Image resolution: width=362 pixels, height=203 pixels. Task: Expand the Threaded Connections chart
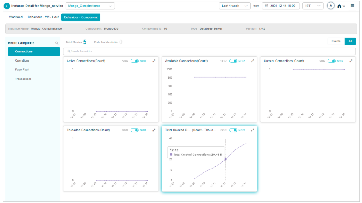[x=154, y=130]
